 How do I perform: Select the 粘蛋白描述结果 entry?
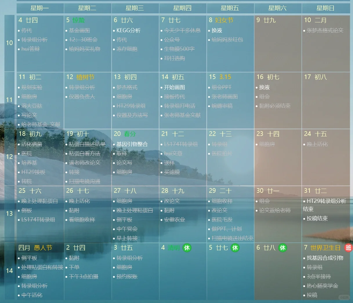point(87,144)
